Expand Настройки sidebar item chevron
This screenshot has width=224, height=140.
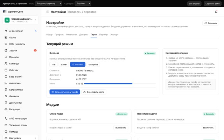[x=35, y=138]
